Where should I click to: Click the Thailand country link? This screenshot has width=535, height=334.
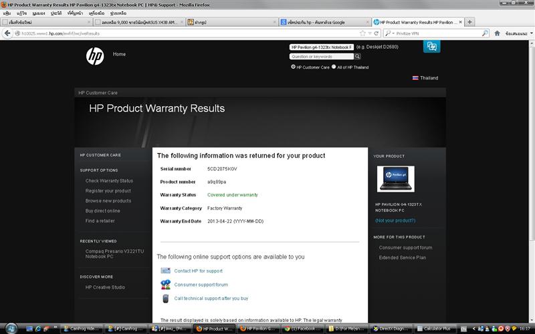pos(429,77)
